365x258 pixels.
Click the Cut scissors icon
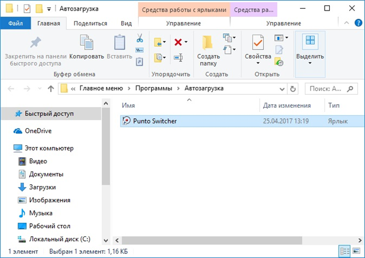140,38
